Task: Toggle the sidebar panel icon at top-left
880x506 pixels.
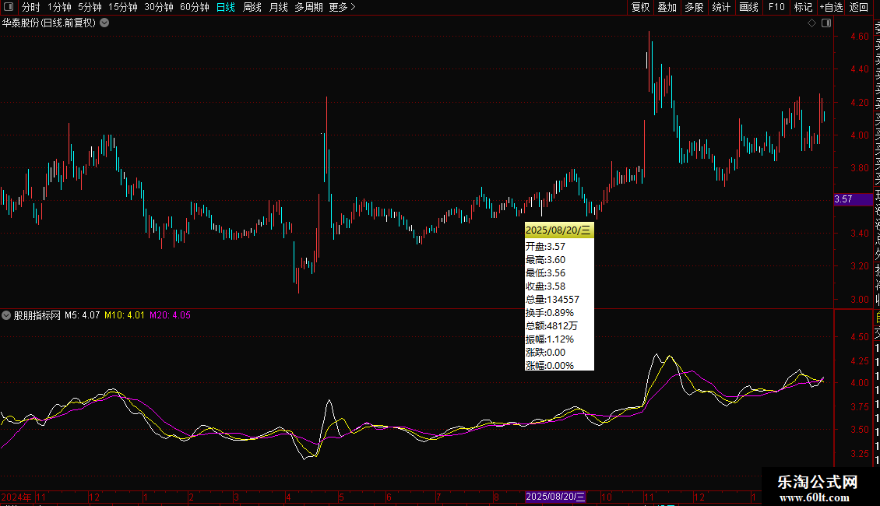Action: 9,7
